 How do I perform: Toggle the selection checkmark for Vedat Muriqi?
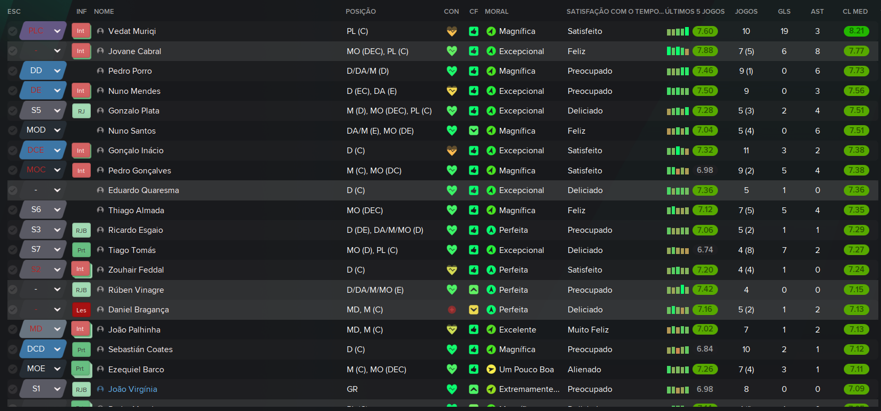(13, 31)
